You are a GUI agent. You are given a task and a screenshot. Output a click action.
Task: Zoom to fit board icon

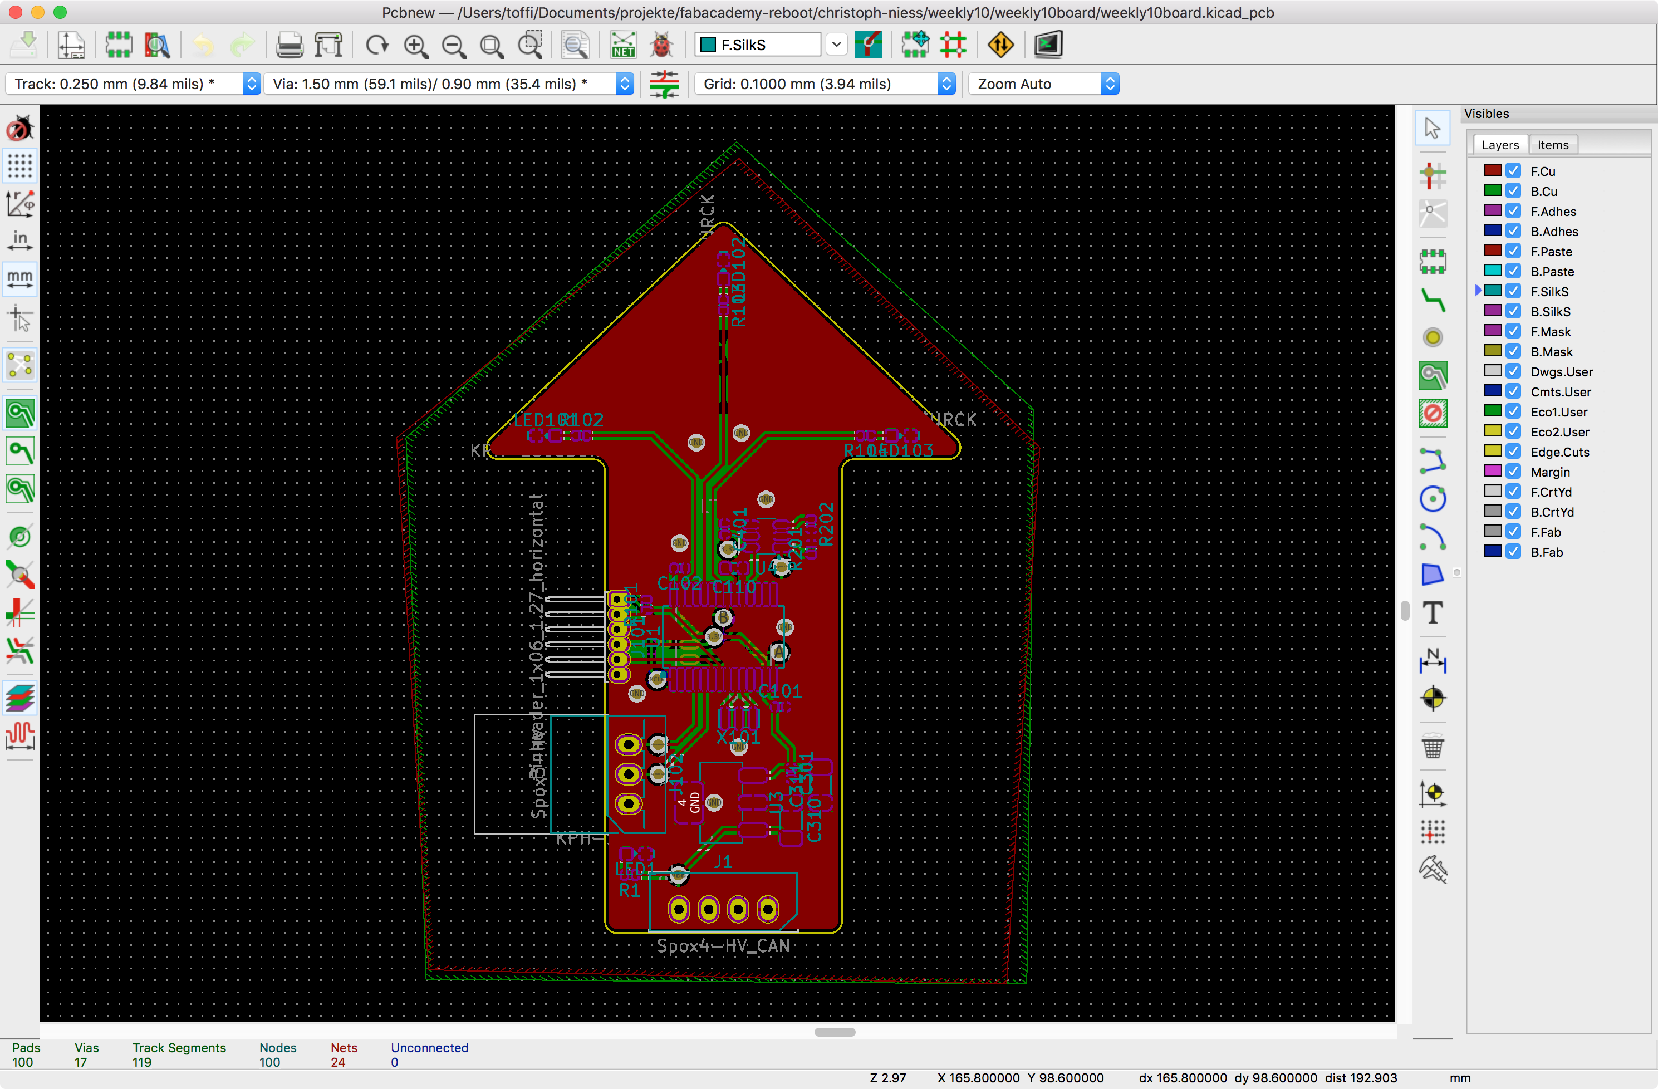coord(492,45)
